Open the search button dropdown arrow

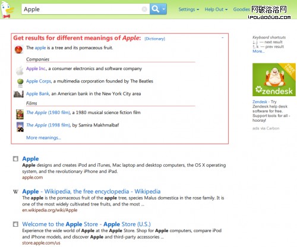(x=164, y=9)
